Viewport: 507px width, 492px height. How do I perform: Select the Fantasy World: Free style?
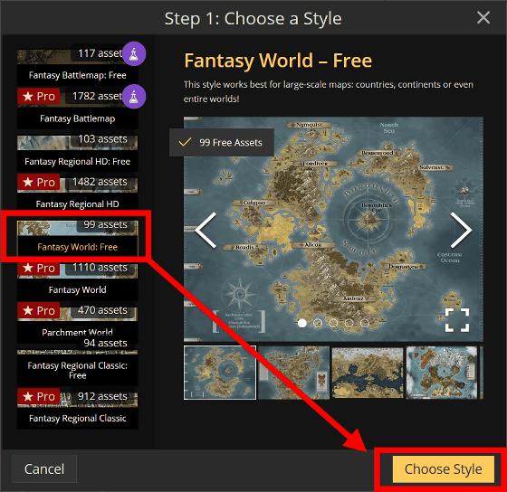point(77,238)
